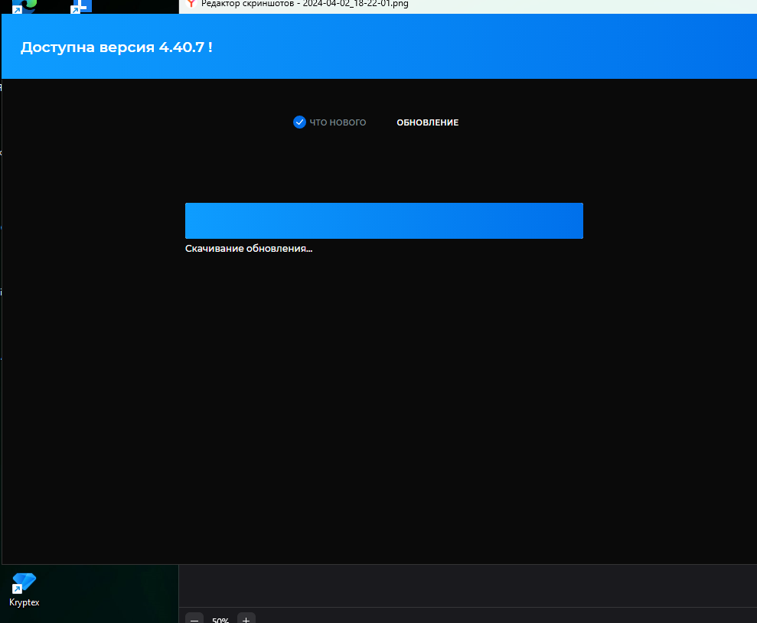
Task: Switch to the ОБНОВЛЕНИЕ step
Action: [x=427, y=122]
